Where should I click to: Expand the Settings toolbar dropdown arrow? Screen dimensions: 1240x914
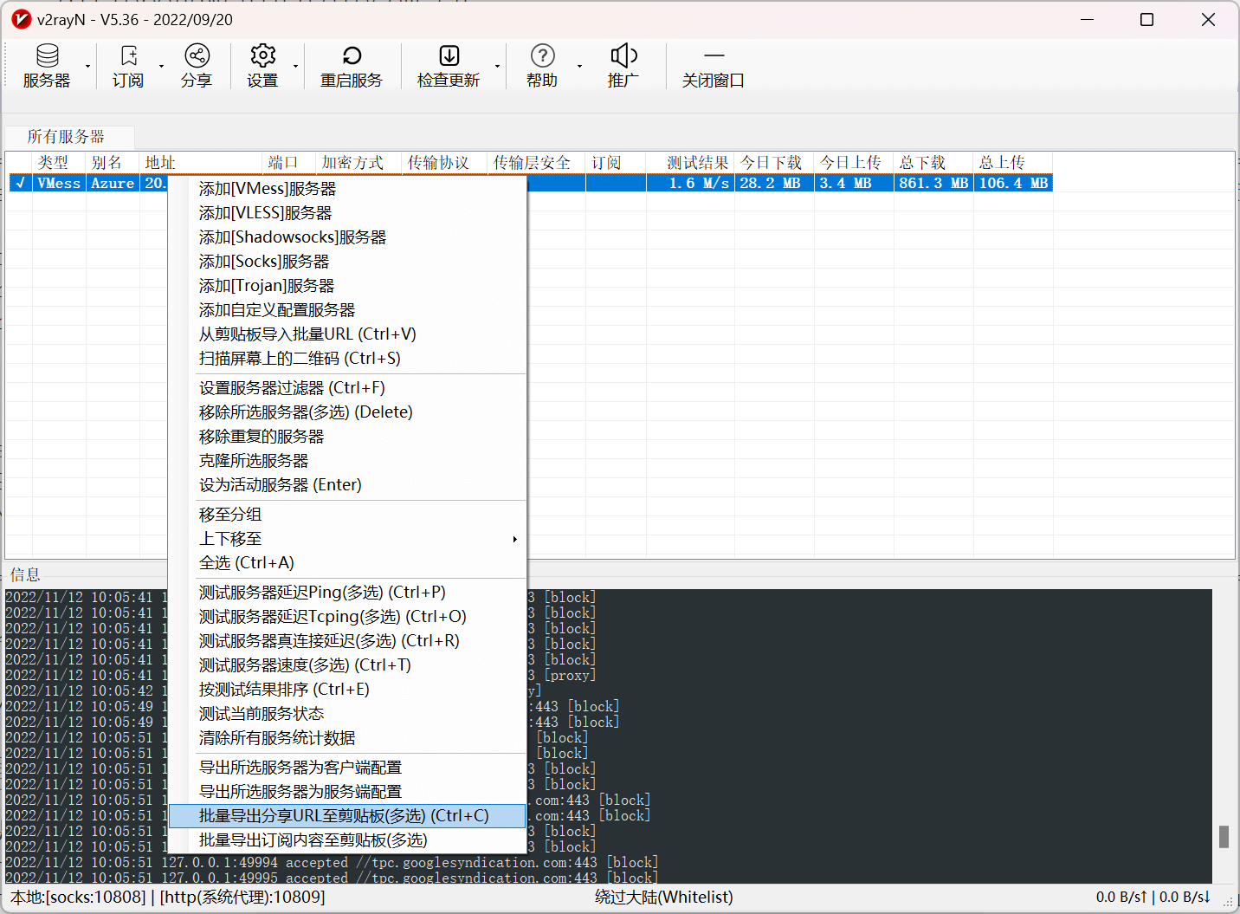tap(295, 67)
